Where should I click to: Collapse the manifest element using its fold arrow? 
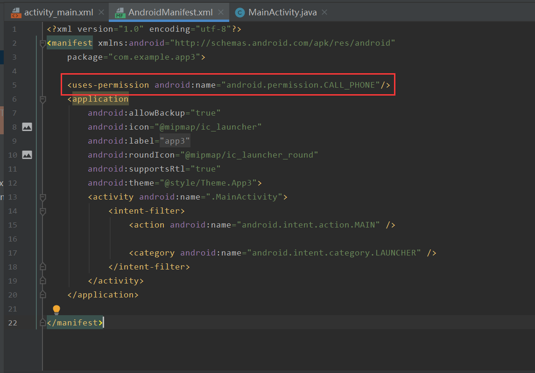42,42
